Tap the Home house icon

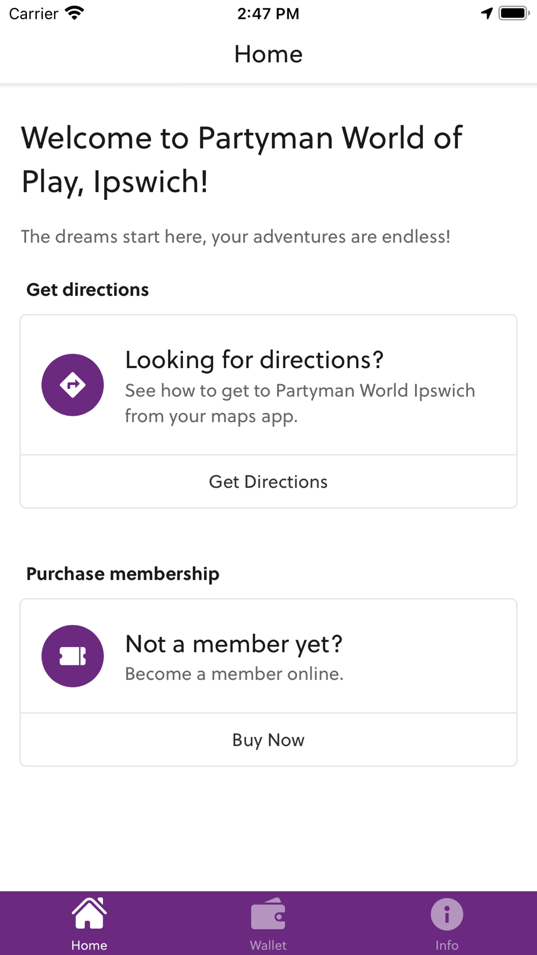click(89, 914)
